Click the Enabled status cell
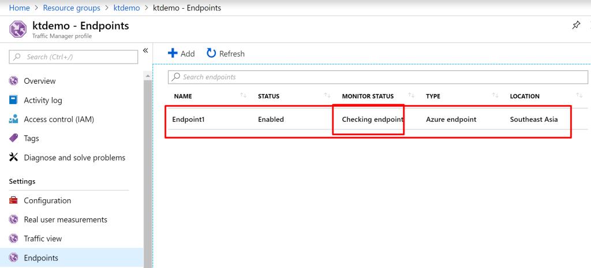The image size is (591, 268). pos(271,120)
